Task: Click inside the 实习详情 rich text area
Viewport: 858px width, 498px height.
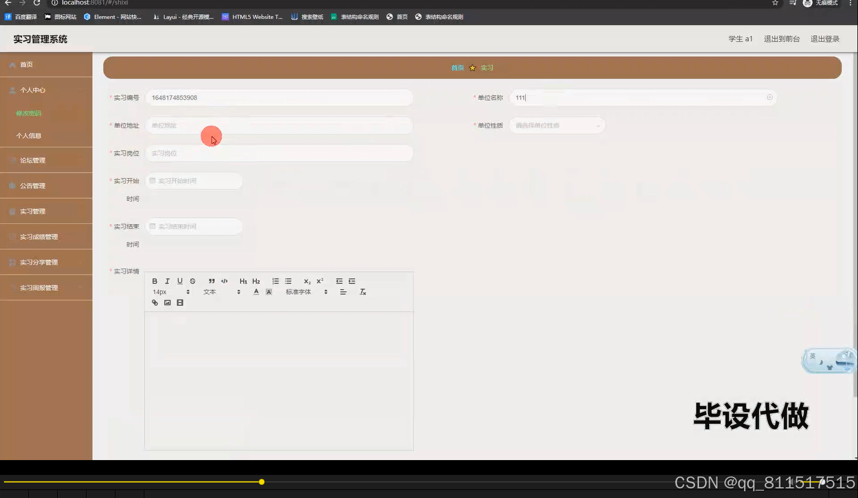Action: 279,381
